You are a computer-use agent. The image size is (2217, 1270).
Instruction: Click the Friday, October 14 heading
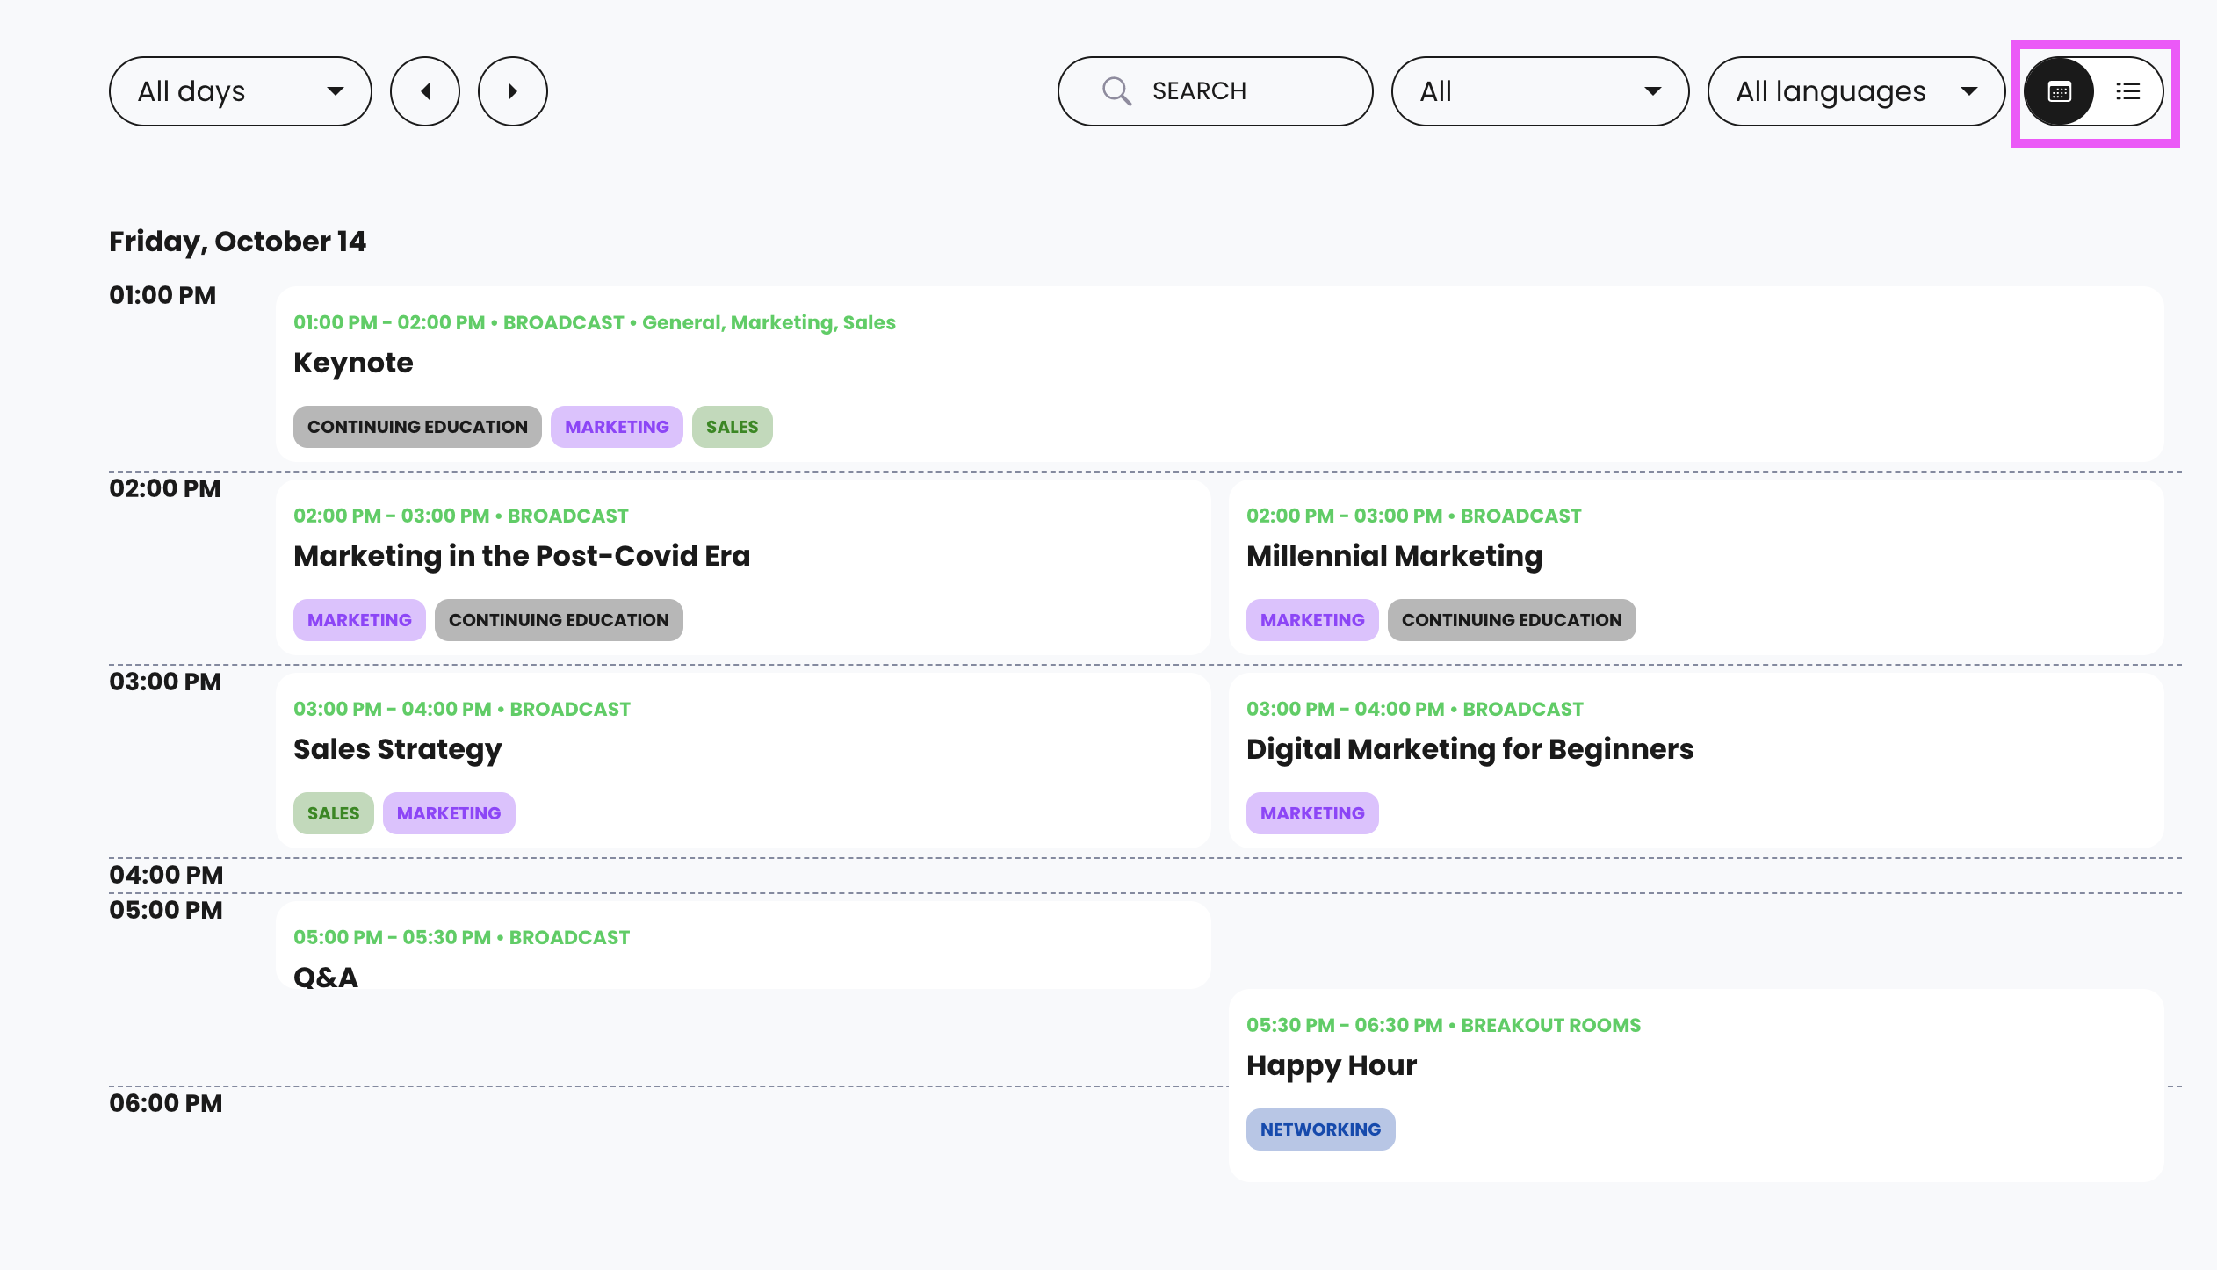click(237, 242)
